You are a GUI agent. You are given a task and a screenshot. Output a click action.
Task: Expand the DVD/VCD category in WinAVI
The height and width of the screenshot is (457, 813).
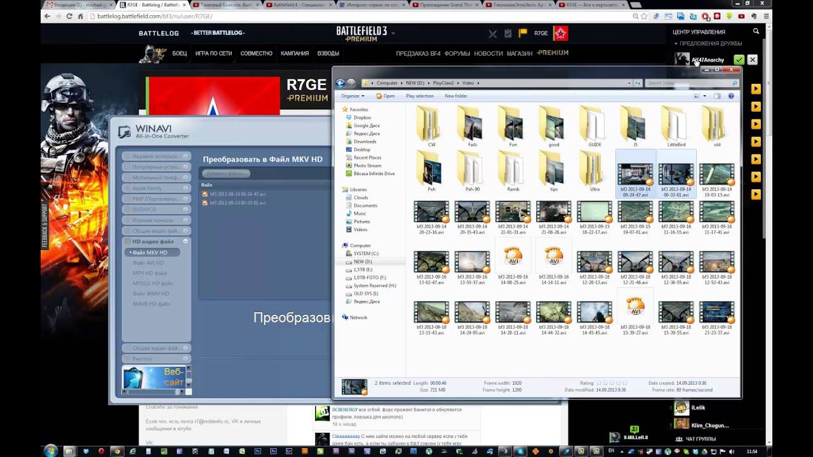pos(156,209)
